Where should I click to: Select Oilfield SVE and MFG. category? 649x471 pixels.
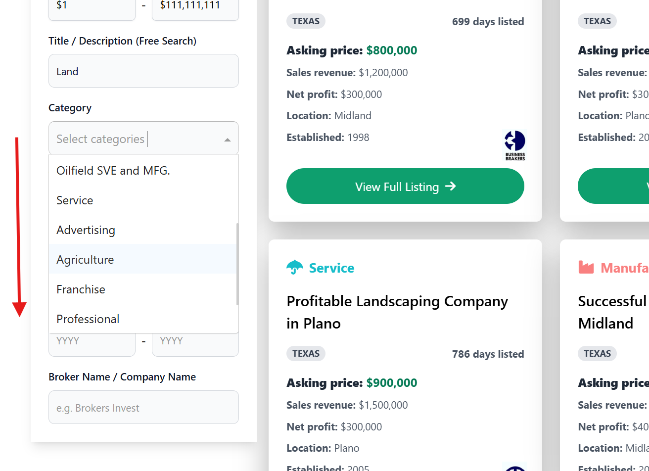point(113,171)
